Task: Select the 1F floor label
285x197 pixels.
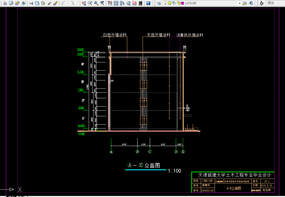Action: pyautogui.click(x=83, y=118)
